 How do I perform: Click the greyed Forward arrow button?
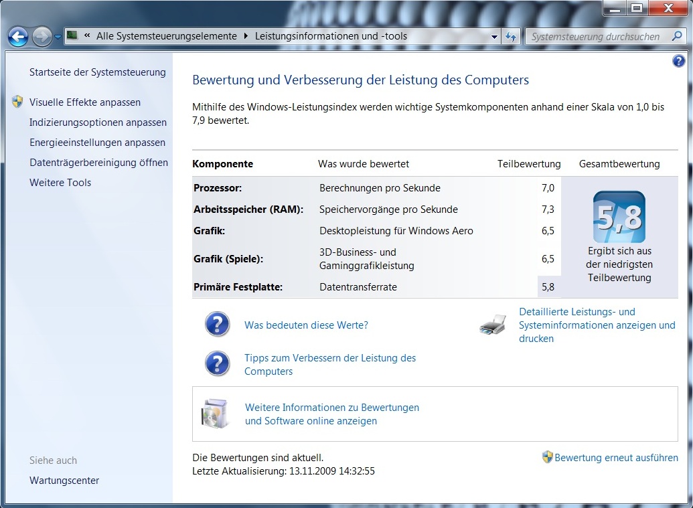[x=42, y=37]
